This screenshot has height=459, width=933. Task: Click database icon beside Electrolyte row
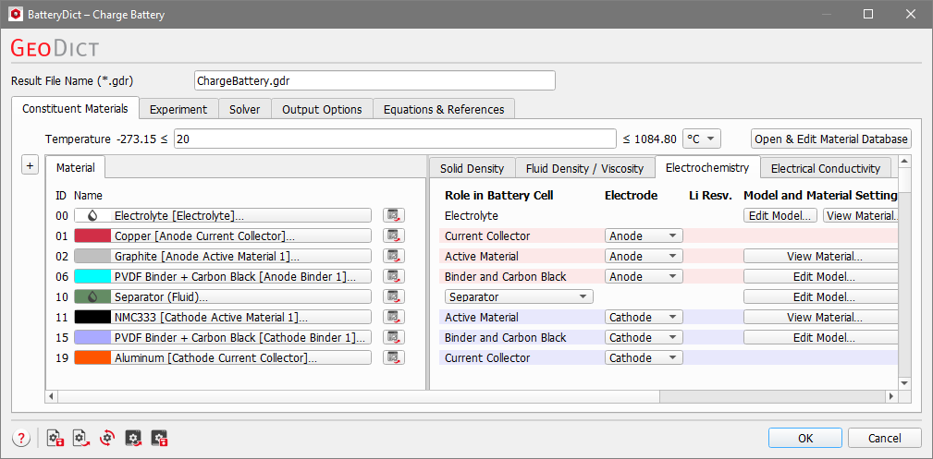[394, 216]
